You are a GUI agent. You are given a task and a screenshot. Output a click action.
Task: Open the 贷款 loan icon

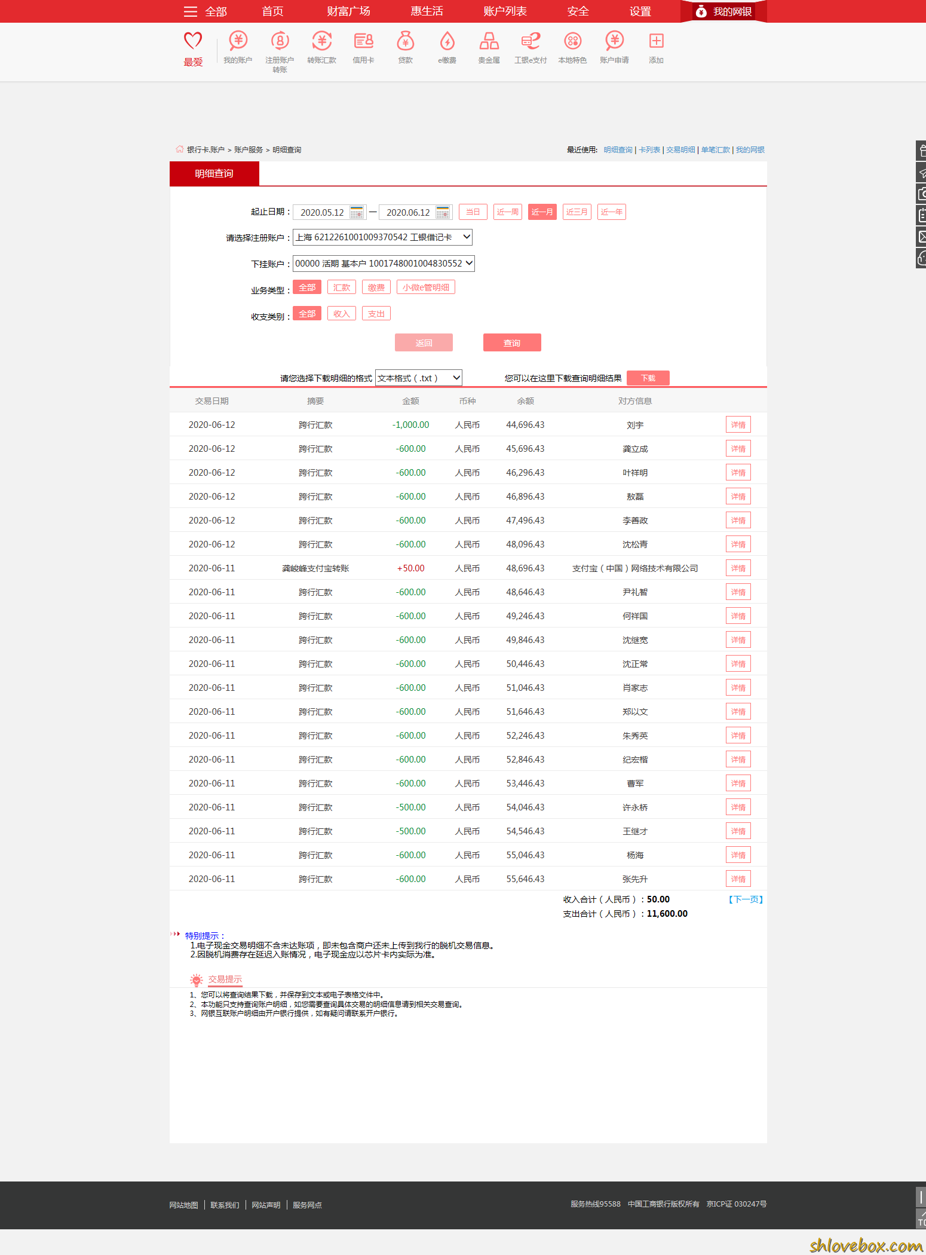(x=405, y=41)
